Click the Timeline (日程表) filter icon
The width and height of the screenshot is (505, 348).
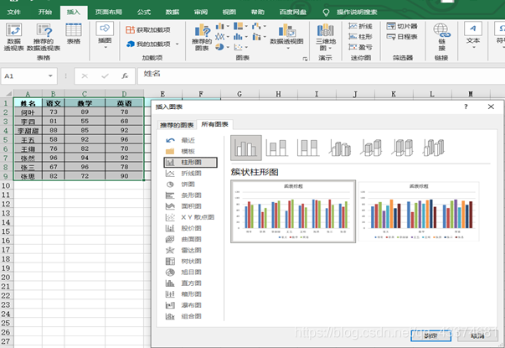click(402, 37)
